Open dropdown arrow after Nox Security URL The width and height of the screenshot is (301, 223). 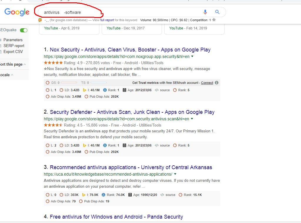(192, 56)
